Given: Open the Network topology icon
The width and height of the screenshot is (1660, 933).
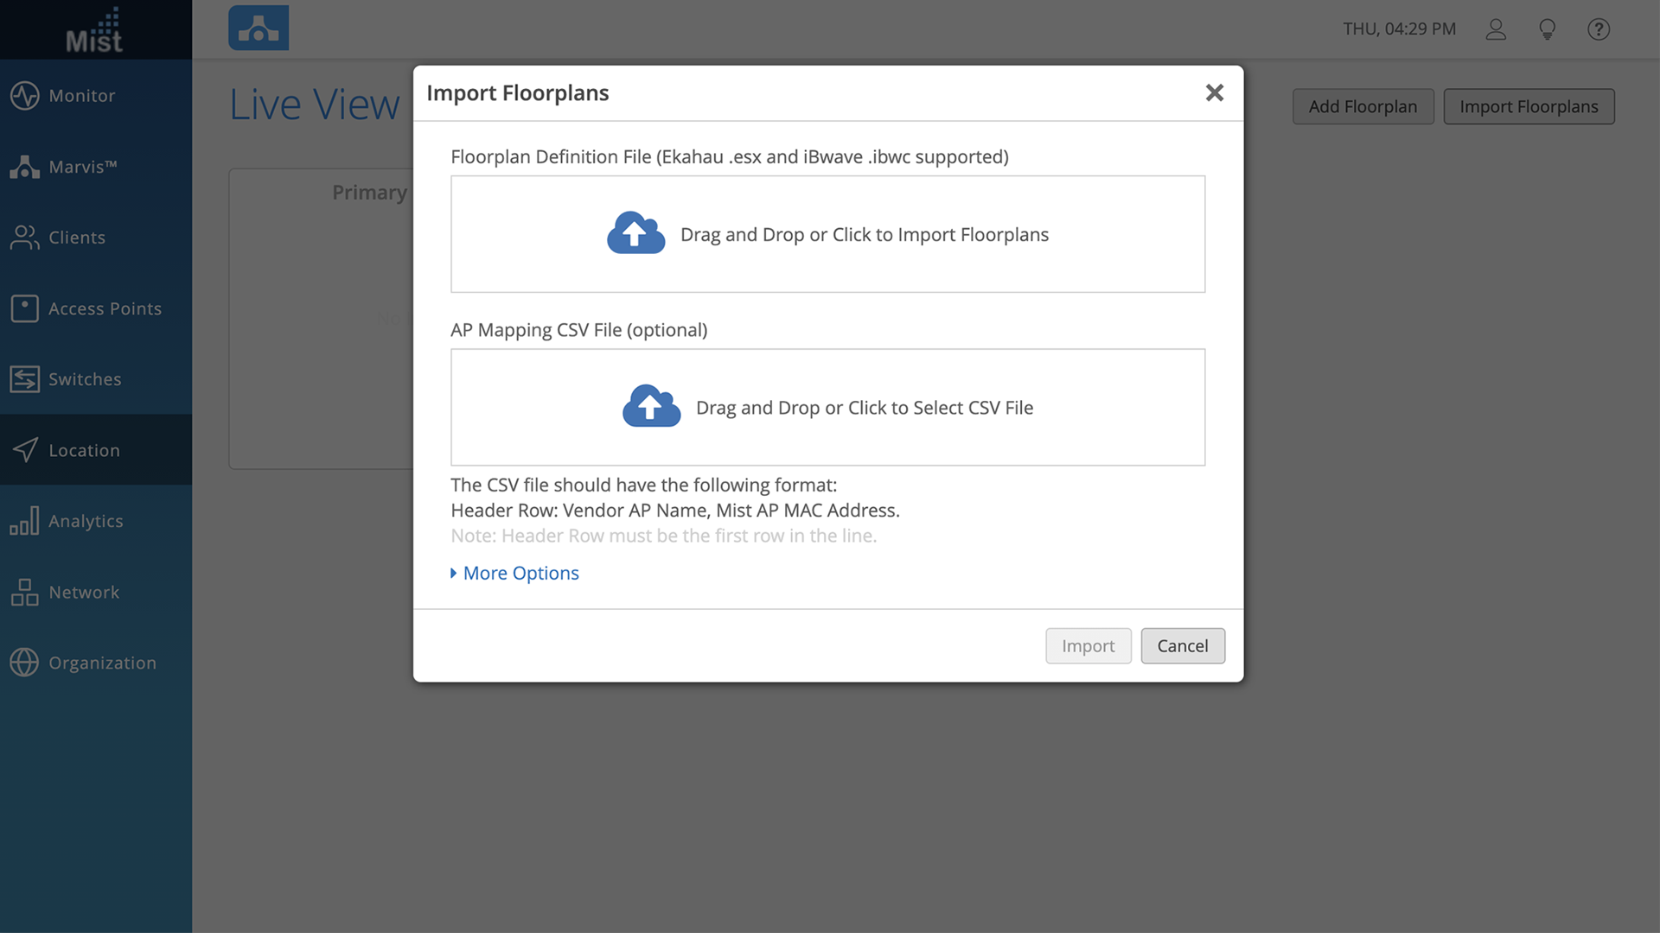Looking at the screenshot, I should (24, 592).
